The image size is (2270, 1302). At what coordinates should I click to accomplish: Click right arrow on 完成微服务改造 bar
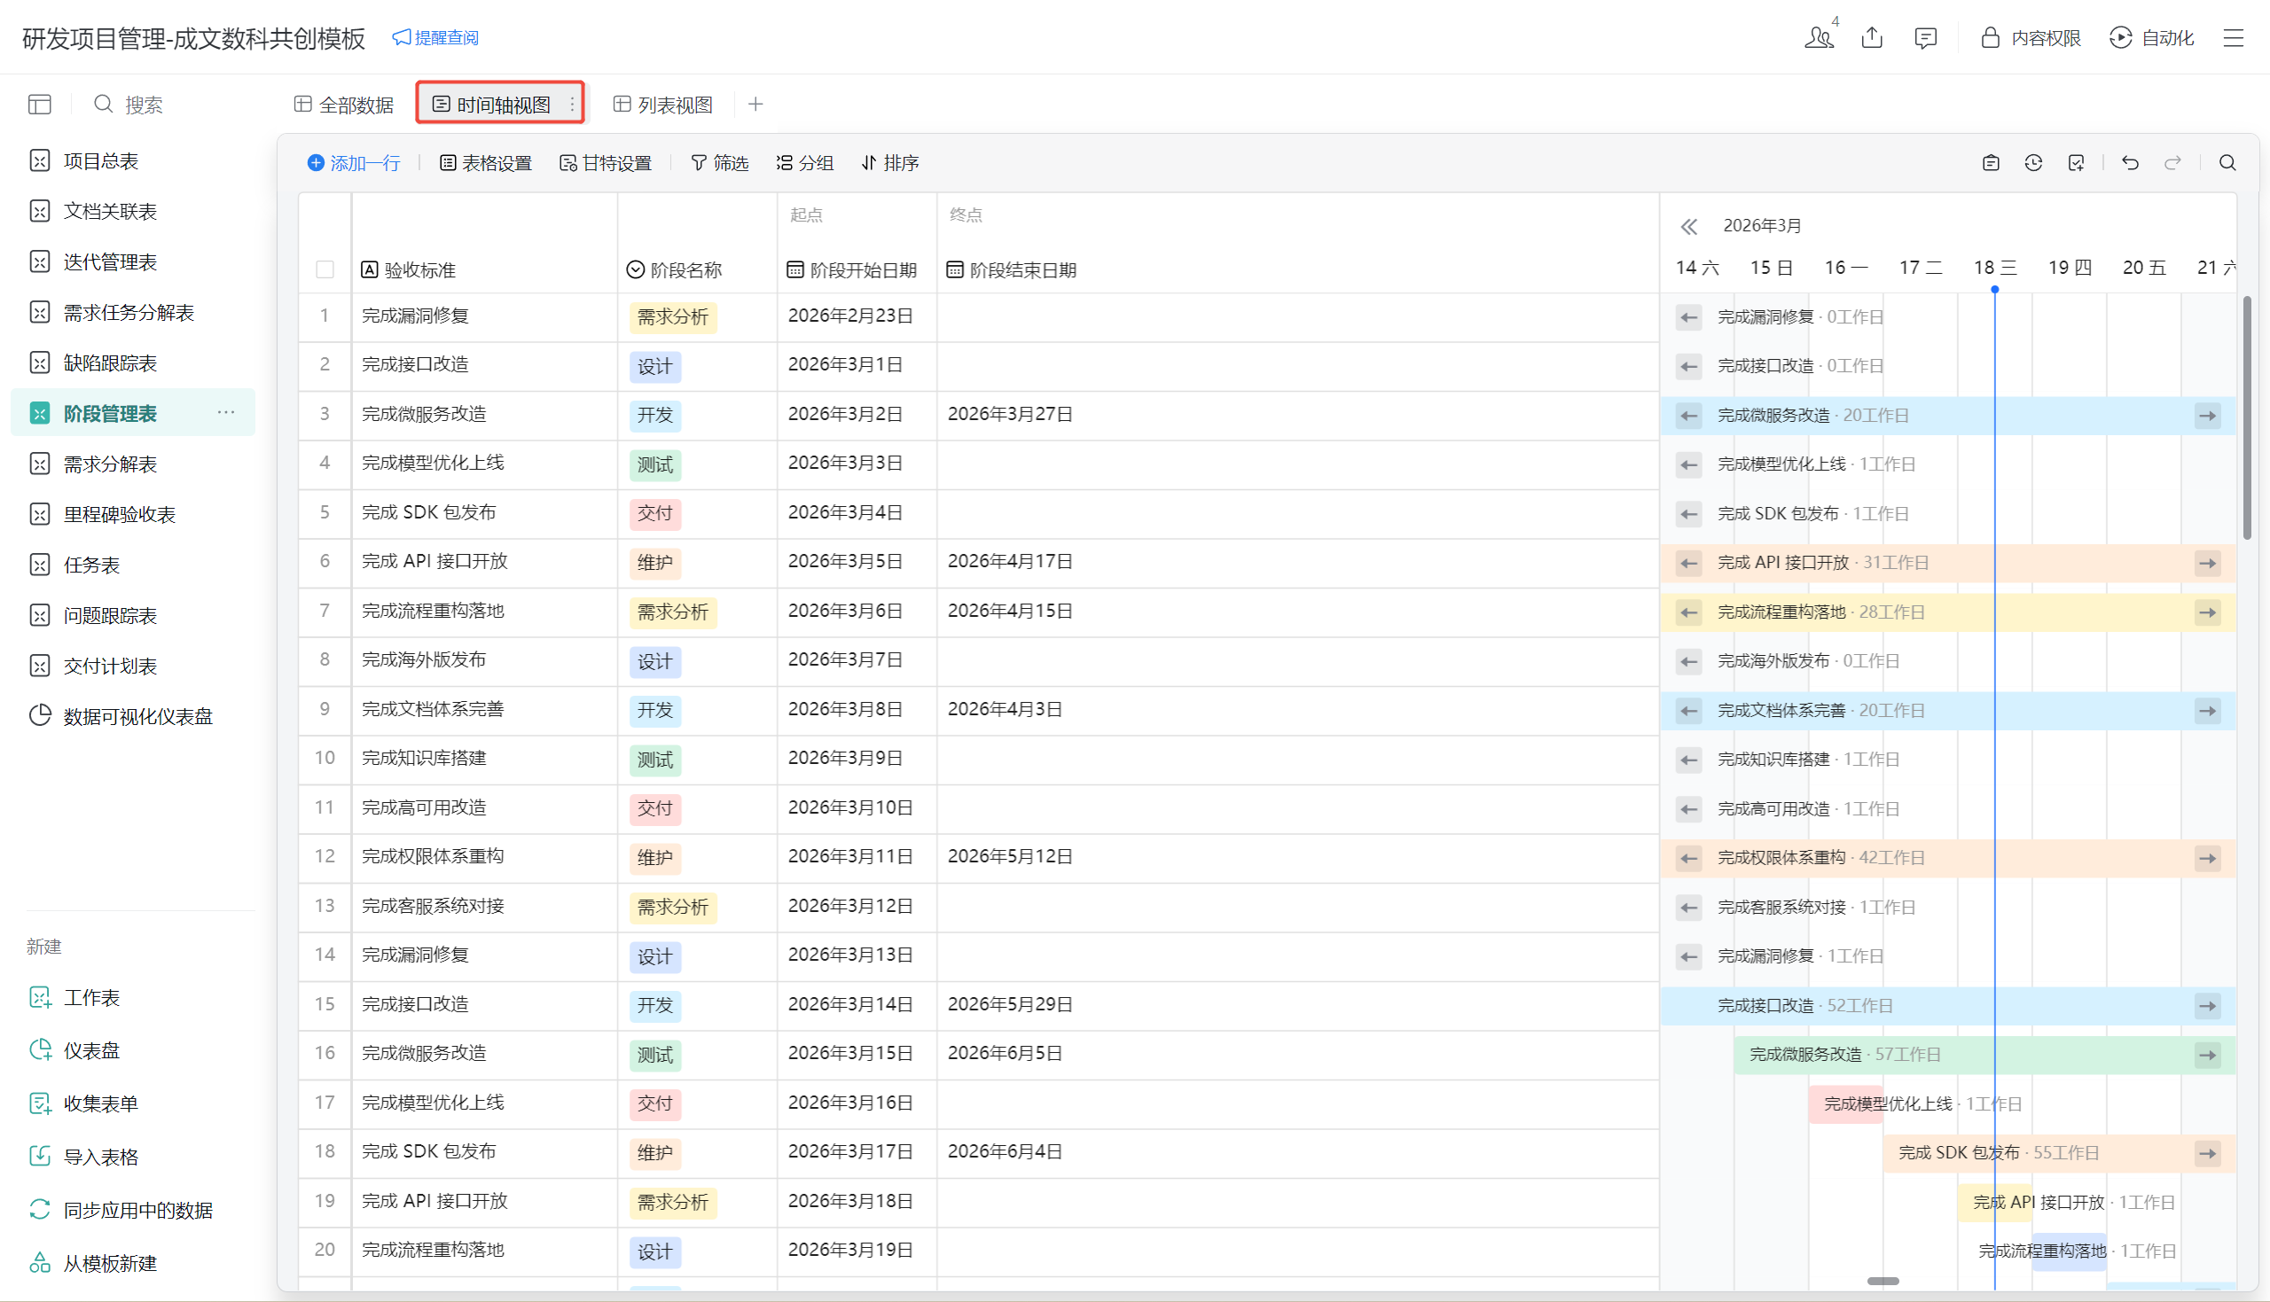tap(2207, 416)
